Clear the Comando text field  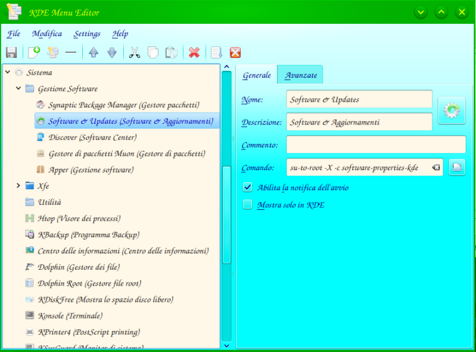(x=436, y=167)
